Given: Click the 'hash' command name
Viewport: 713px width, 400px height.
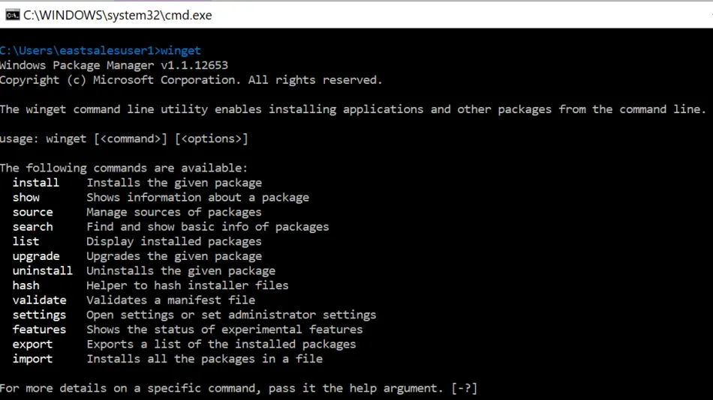Looking at the screenshot, I should tap(26, 285).
